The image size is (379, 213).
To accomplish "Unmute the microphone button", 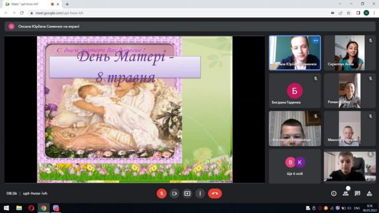I will pos(162,193).
